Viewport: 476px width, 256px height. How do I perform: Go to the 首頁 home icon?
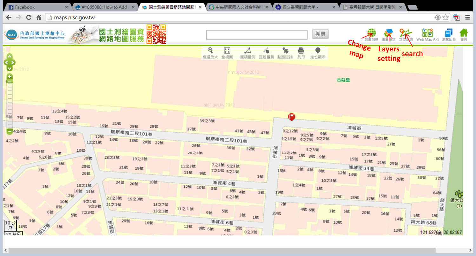point(464,35)
